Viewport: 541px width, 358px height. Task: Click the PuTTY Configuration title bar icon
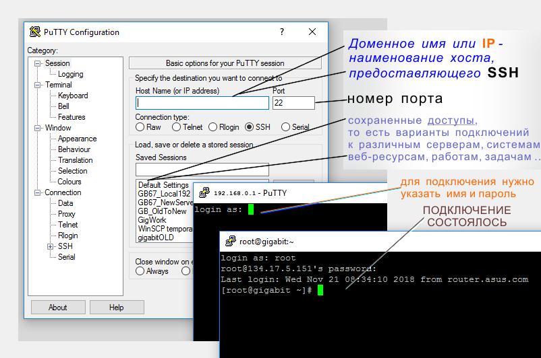pyautogui.click(x=35, y=32)
